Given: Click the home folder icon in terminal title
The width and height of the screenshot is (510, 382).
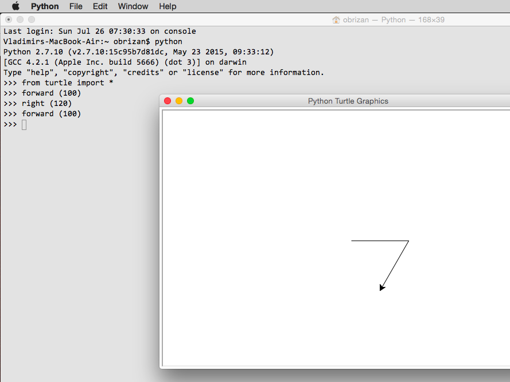Looking at the screenshot, I should coord(336,20).
